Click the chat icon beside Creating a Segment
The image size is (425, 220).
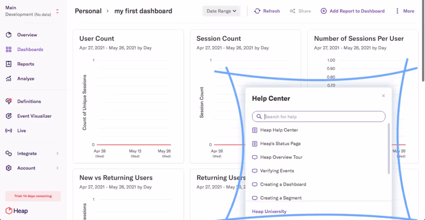pos(255,198)
